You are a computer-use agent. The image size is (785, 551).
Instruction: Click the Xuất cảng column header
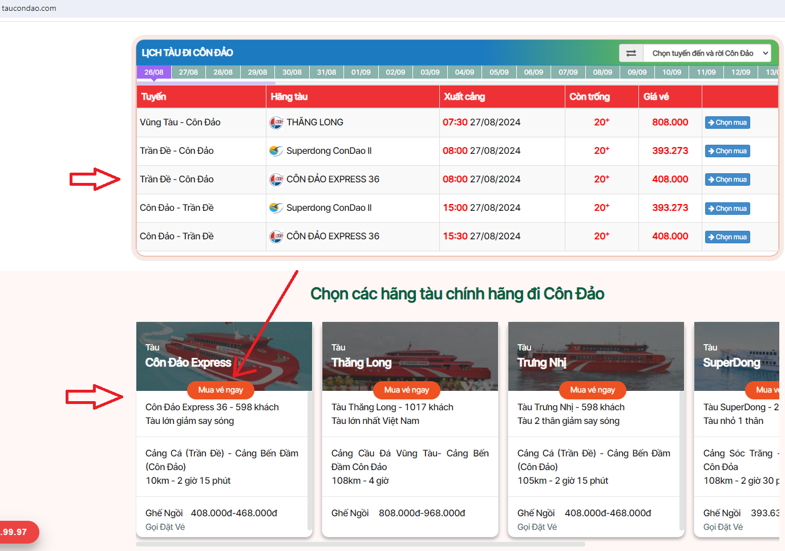pyautogui.click(x=502, y=97)
